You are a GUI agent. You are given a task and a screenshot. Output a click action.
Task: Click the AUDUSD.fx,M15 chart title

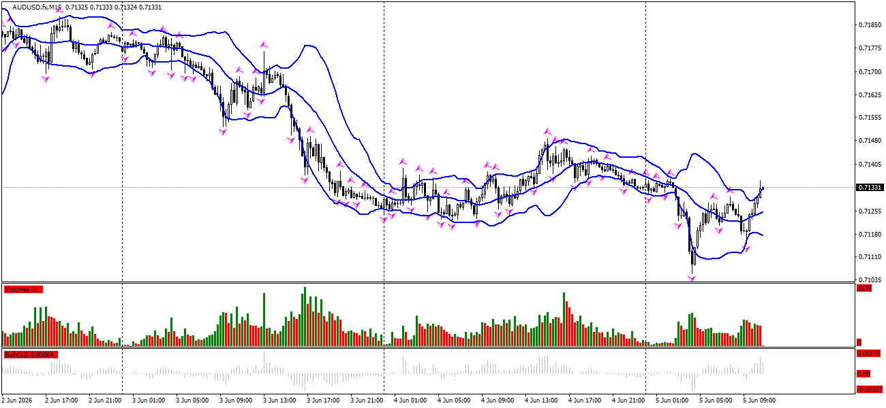(37, 7)
